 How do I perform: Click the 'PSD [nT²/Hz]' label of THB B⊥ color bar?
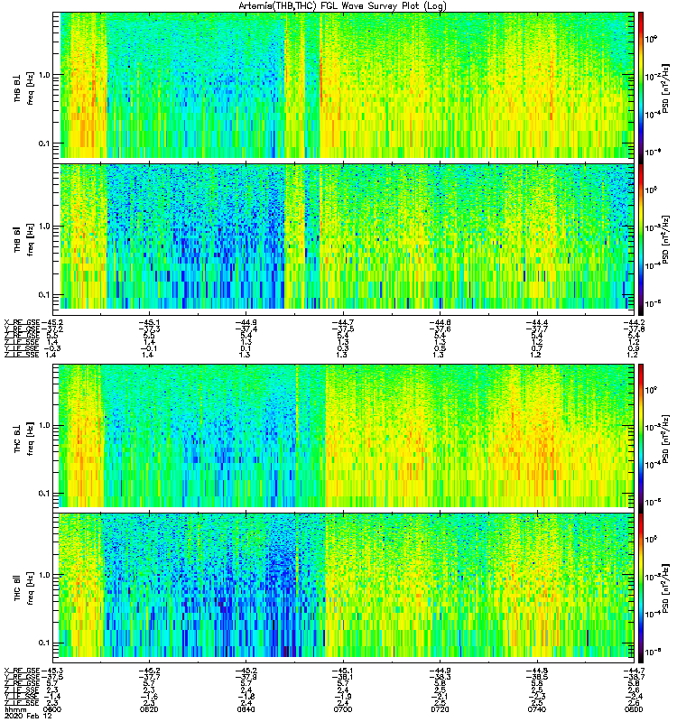[665, 88]
